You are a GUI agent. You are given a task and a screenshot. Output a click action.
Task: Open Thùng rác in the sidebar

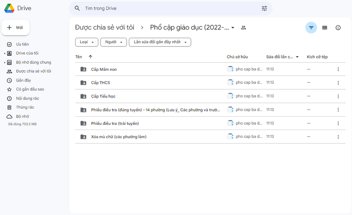pos(25,107)
